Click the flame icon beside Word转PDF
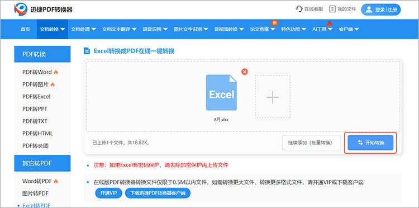 (56, 181)
